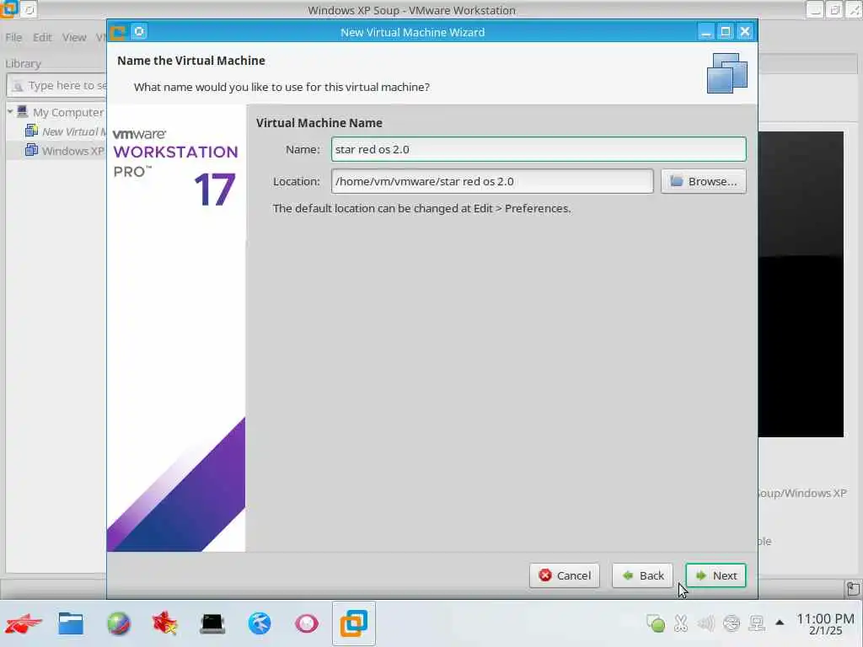
Task: Open the file manager from the taskbar
Action: (x=71, y=624)
